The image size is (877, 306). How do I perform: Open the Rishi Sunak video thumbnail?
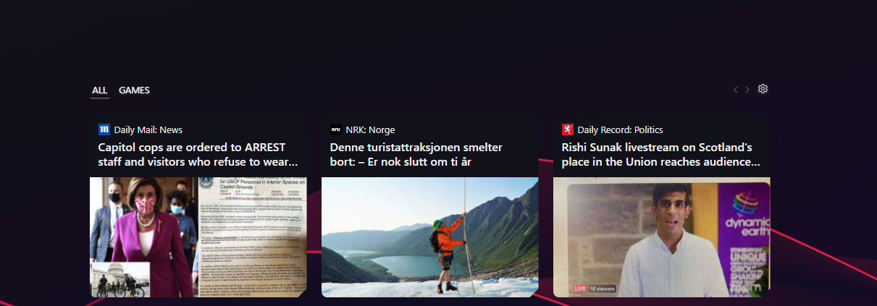point(662,237)
